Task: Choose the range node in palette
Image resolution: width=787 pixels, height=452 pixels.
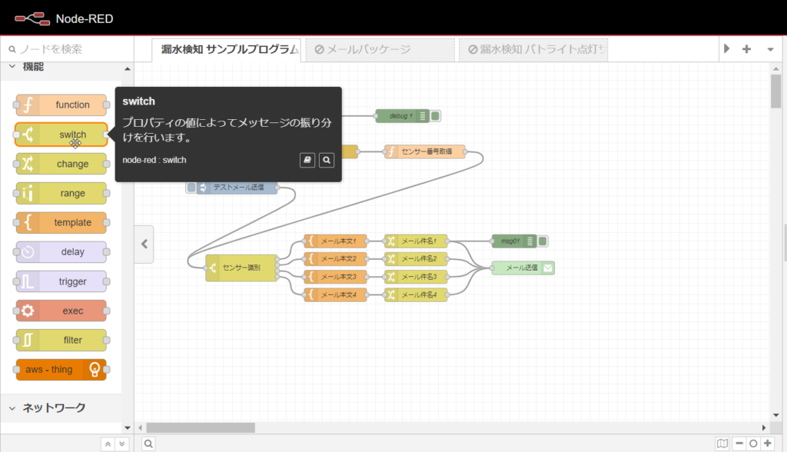Action: click(x=61, y=194)
